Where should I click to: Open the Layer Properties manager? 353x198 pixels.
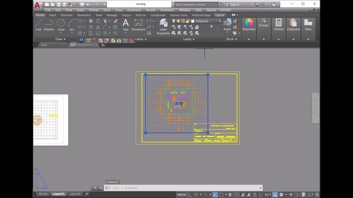click(163, 26)
